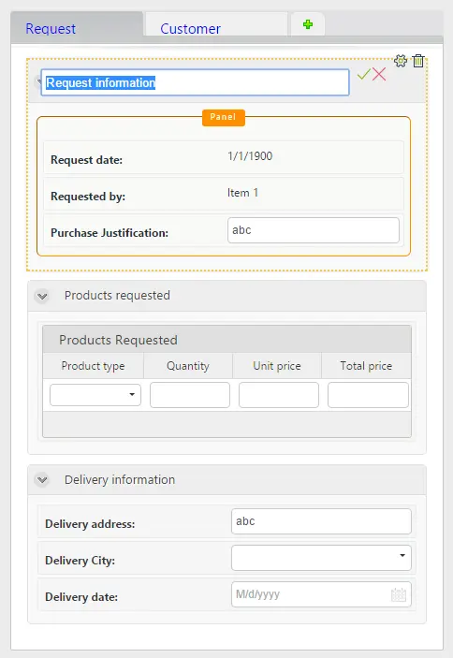The image size is (453, 658).
Task: Click the Delivery address label
Action: click(90, 524)
